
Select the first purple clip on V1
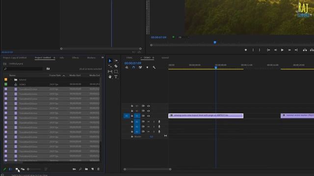point(206,116)
